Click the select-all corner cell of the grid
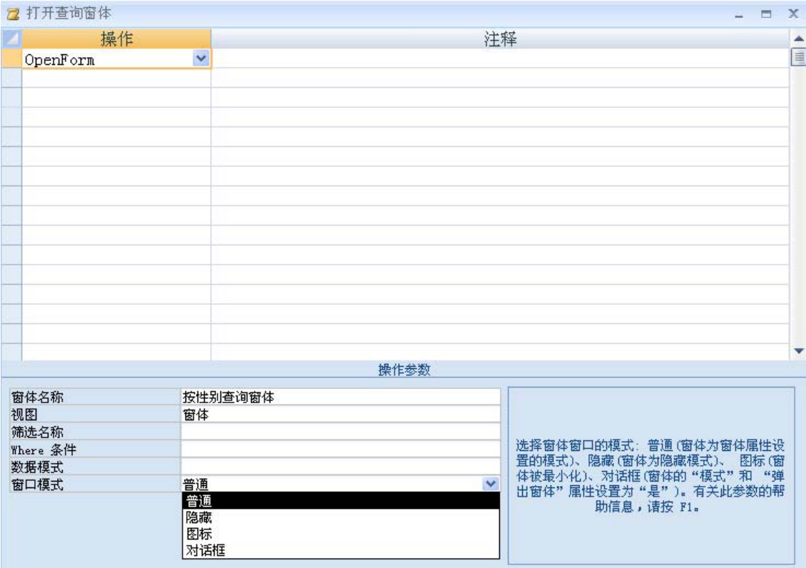Viewport: 806px width, 568px height. [x=11, y=39]
